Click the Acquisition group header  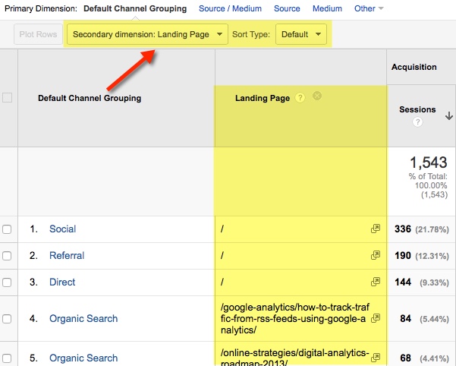pos(414,67)
